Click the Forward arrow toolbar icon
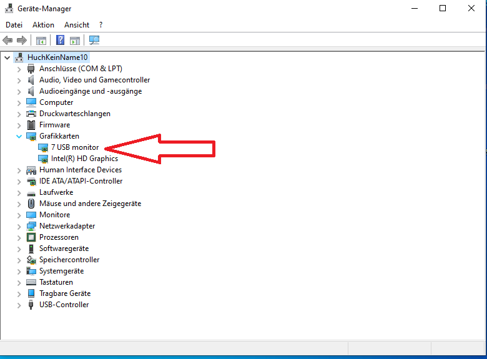This screenshot has width=487, height=359. [22, 40]
